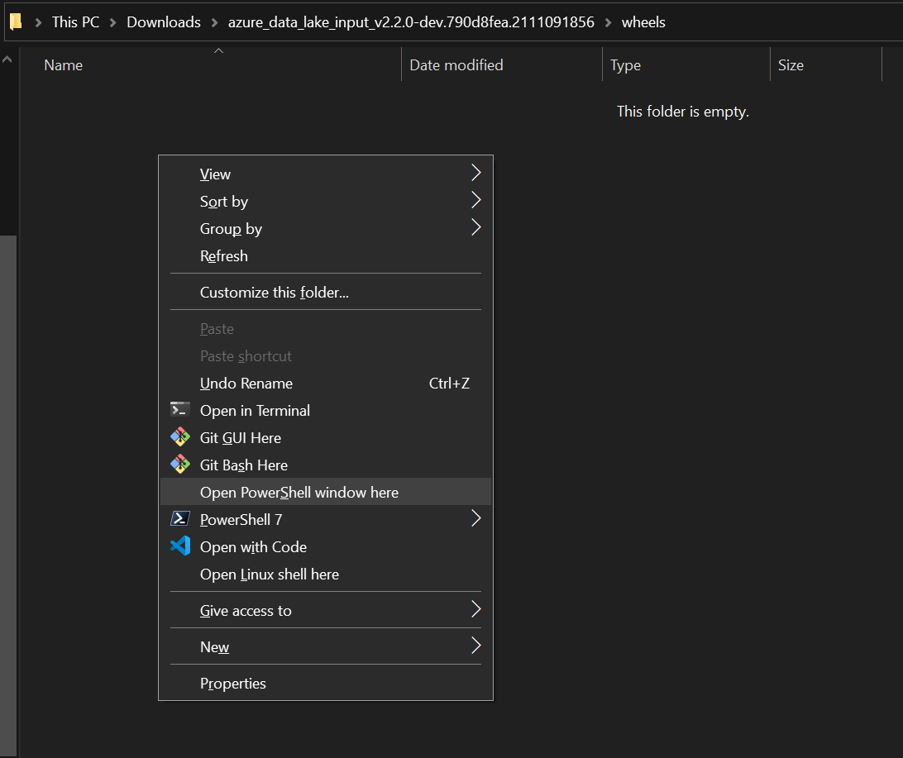The image size is (903, 758).
Task: Click the sort arrow above the Name column
Action: pyautogui.click(x=219, y=50)
